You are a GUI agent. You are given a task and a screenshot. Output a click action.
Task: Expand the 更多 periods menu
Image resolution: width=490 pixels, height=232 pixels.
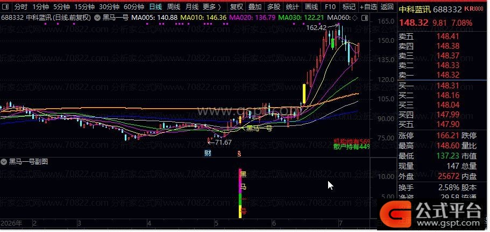click(x=212, y=7)
